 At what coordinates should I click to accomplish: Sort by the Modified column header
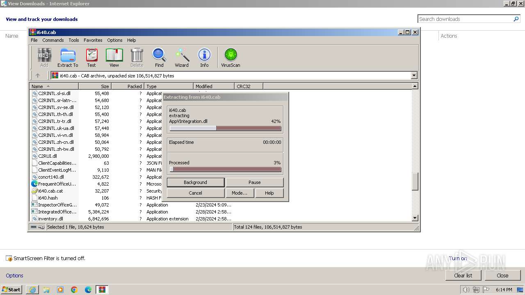pyautogui.click(x=214, y=86)
